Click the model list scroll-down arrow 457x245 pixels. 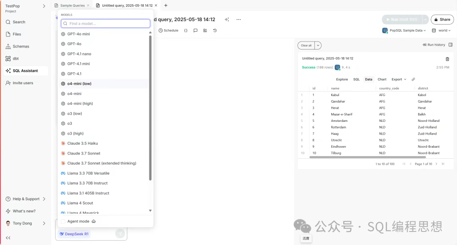pos(150,211)
